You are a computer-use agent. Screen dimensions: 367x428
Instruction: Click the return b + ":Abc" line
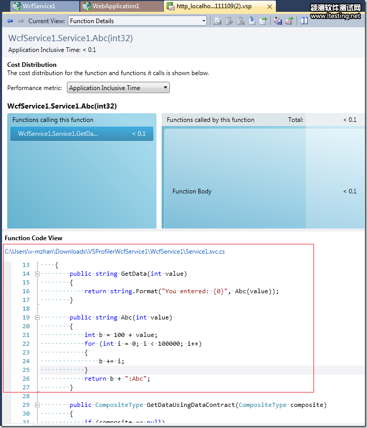point(117,379)
